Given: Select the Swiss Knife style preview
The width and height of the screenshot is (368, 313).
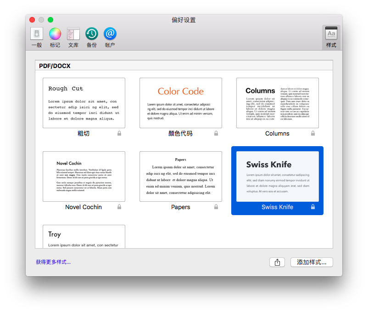Looking at the screenshot, I should click(x=278, y=176).
